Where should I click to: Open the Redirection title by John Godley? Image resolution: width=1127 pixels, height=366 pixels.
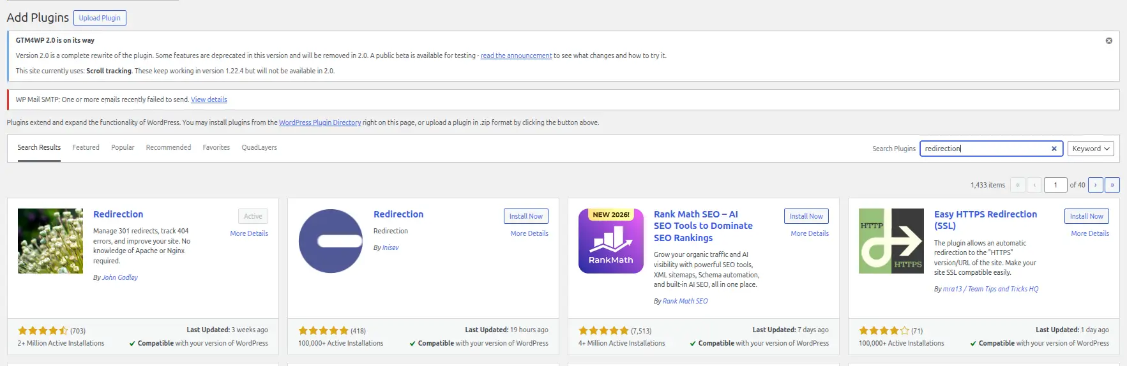[x=118, y=214]
